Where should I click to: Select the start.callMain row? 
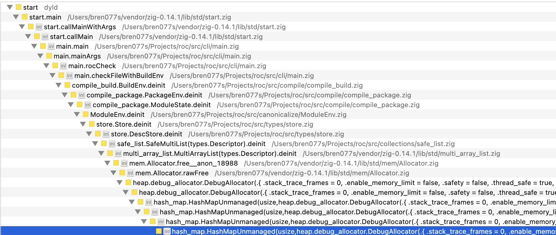(71, 37)
